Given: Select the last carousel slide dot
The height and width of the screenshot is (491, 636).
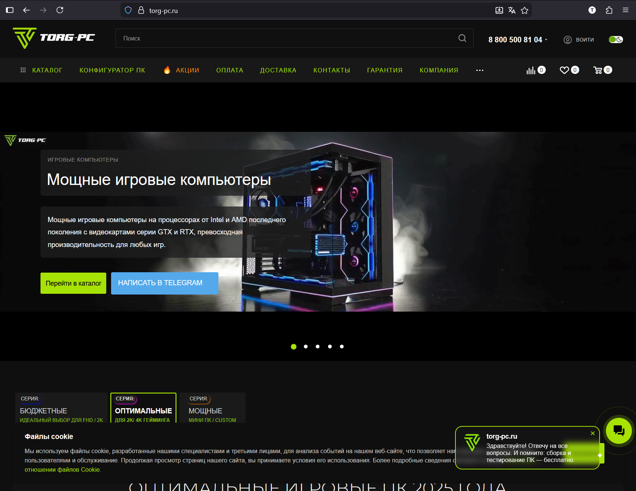Looking at the screenshot, I should click(x=342, y=347).
